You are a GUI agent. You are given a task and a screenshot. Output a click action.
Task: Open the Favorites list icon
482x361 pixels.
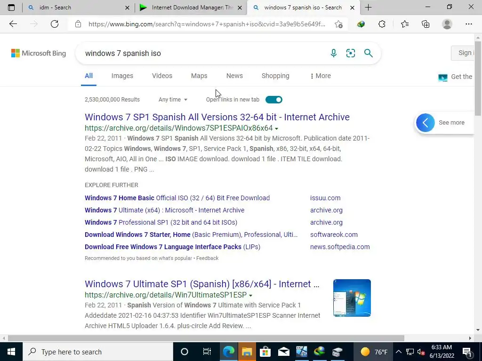(404, 24)
